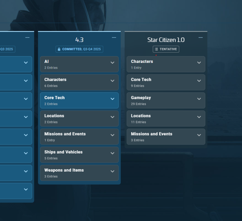Click '29 Entries' under Gameplay
The height and width of the screenshot is (221, 242).
tap(138, 104)
